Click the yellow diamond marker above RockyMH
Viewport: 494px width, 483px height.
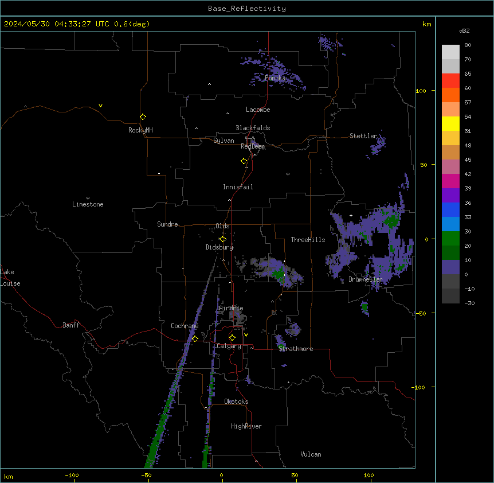tap(143, 117)
